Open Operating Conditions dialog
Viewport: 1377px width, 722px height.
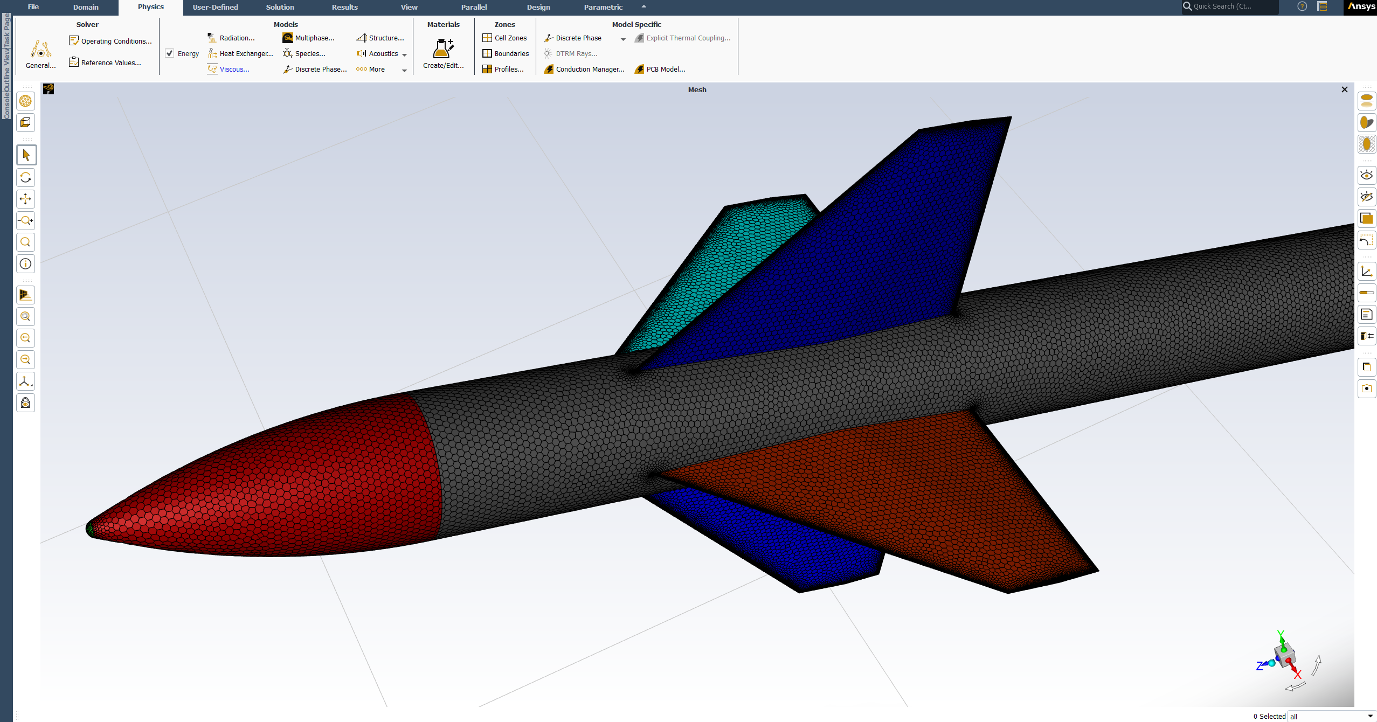pos(110,41)
